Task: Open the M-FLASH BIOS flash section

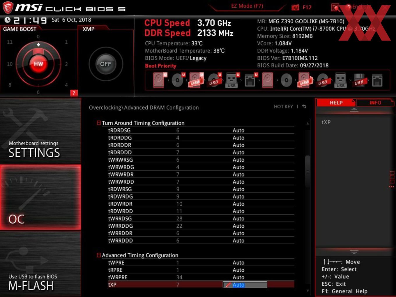Action: click(x=40, y=264)
